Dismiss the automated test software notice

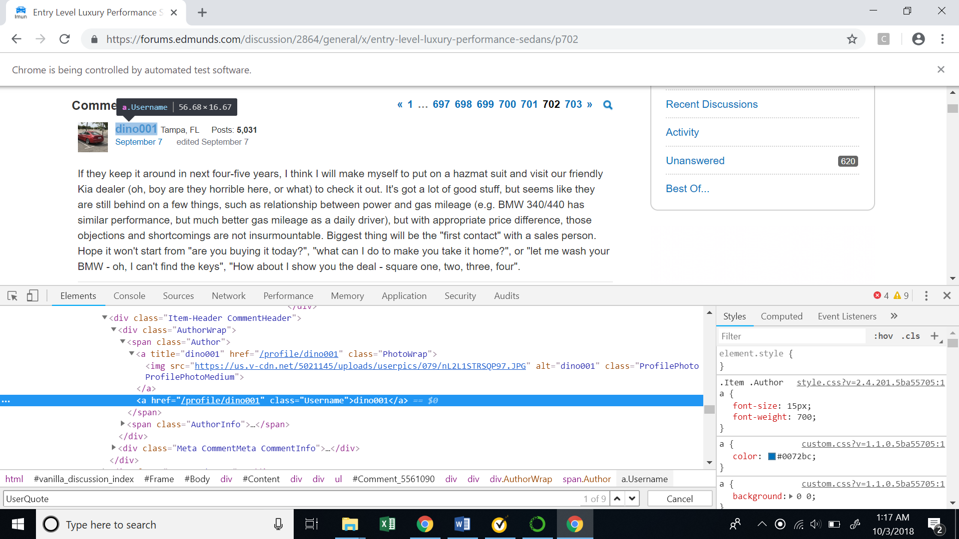[941, 69]
